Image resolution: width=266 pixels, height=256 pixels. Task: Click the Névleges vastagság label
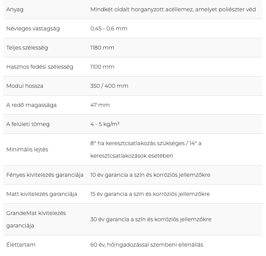point(33,28)
